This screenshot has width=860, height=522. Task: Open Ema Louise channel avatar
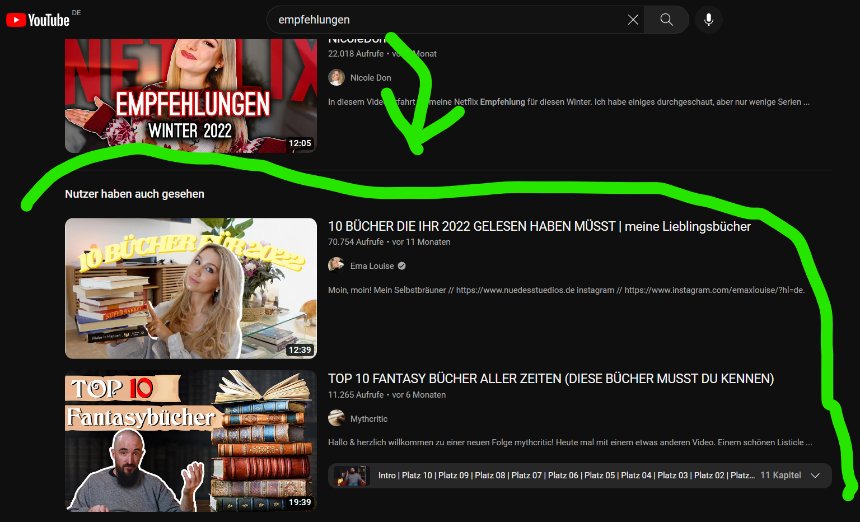coord(336,265)
